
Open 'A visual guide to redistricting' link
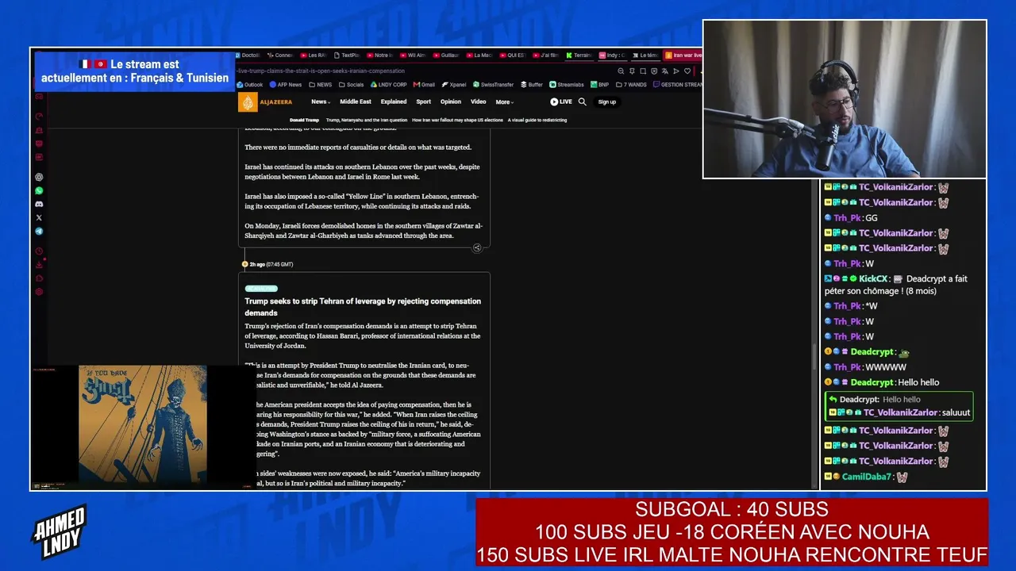(537, 120)
